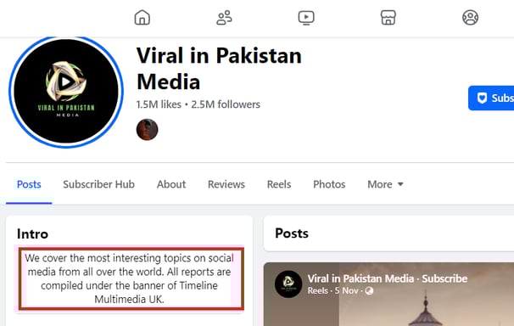Open the Reels tab
Viewport: 514px width, 326px height.
click(279, 184)
